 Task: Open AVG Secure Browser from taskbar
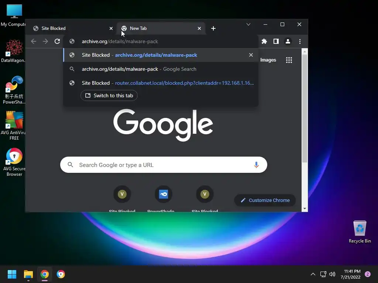tap(61, 274)
